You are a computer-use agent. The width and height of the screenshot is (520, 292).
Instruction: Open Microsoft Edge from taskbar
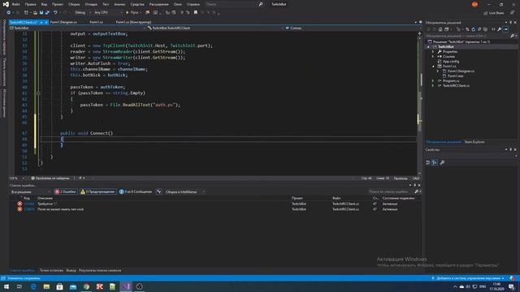tap(33, 286)
